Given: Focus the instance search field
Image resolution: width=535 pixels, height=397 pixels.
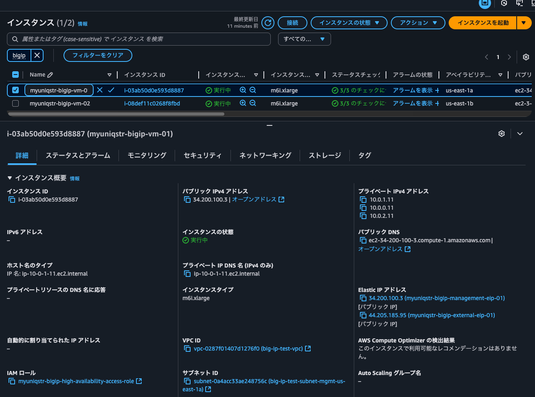Looking at the screenshot, I should tap(139, 39).
